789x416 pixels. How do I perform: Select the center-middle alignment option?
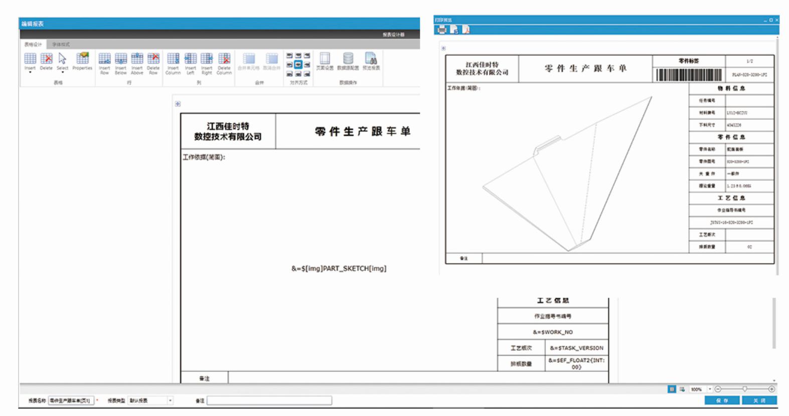298,65
